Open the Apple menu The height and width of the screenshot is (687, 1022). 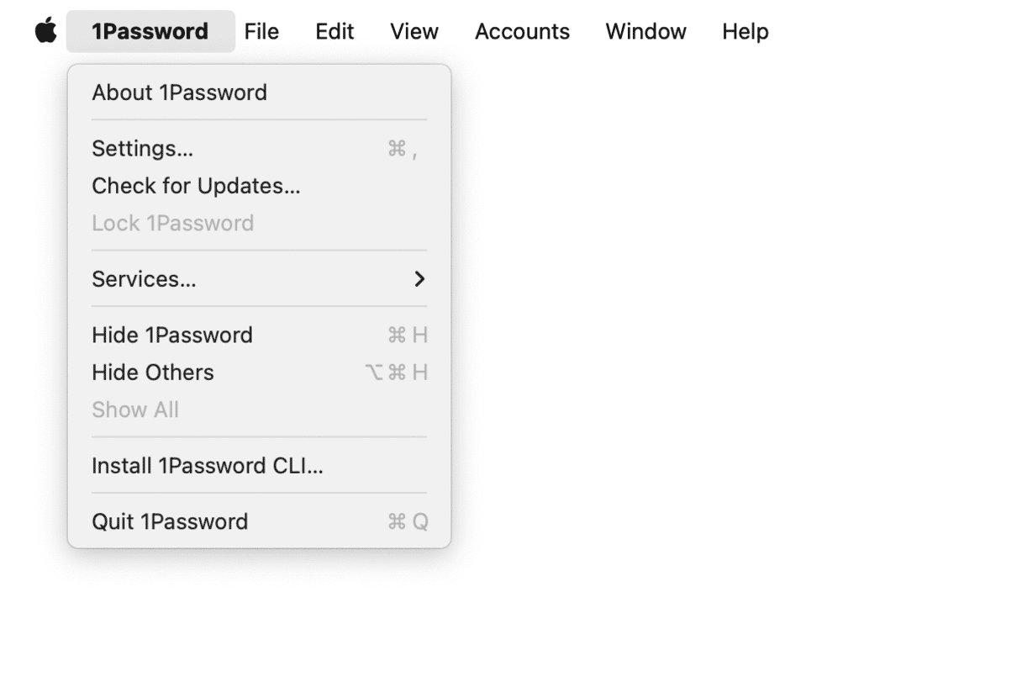[46, 31]
